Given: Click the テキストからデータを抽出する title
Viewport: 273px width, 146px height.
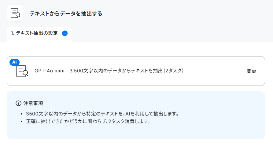Looking at the screenshot, I should [66, 13].
